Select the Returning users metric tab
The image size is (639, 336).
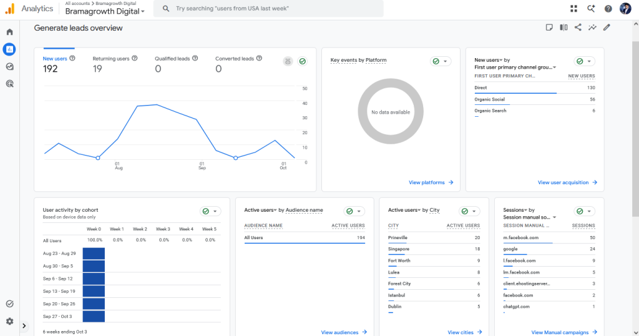click(115, 64)
